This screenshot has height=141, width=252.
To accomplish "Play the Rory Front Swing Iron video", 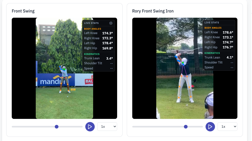I will click(210, 127).
